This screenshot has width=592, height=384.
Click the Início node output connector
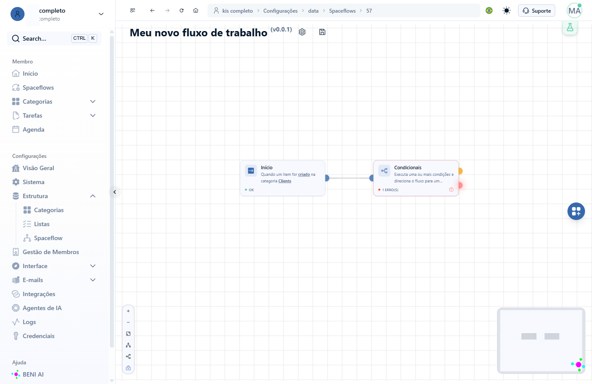[327, 178]
